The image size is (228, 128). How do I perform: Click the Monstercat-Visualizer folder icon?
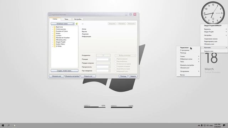(x=55, y=38)
